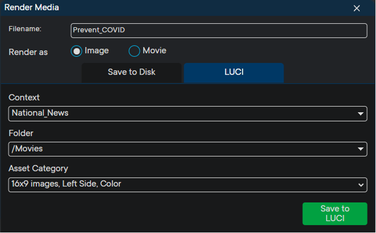Click the Filename: label
This screenshot has height=233, width=376.
pyautogui.click(x=24, y=29)
